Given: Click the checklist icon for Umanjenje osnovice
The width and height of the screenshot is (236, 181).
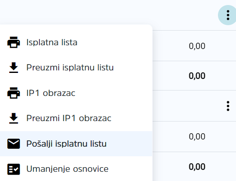Looking at the screenshot, I should [13, 169].
